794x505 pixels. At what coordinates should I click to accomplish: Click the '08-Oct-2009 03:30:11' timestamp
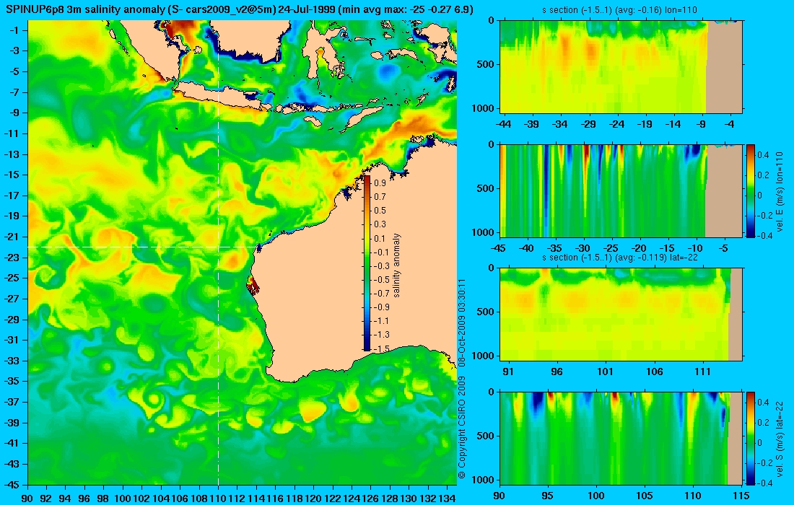pyautogui.click(x=461, y=322)
